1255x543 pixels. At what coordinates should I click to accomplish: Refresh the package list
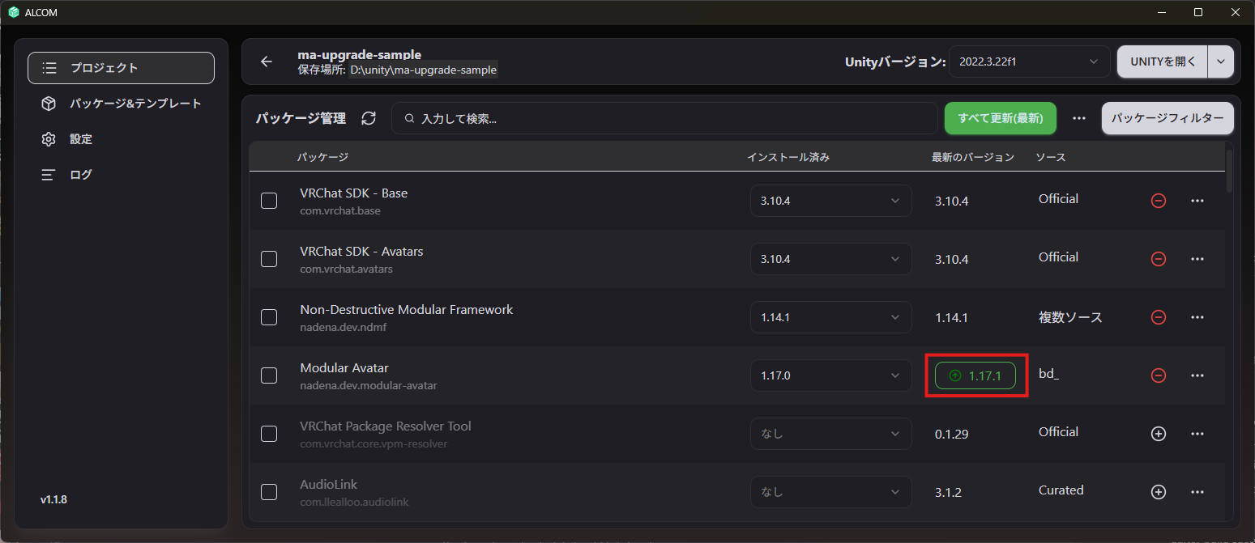369,118
